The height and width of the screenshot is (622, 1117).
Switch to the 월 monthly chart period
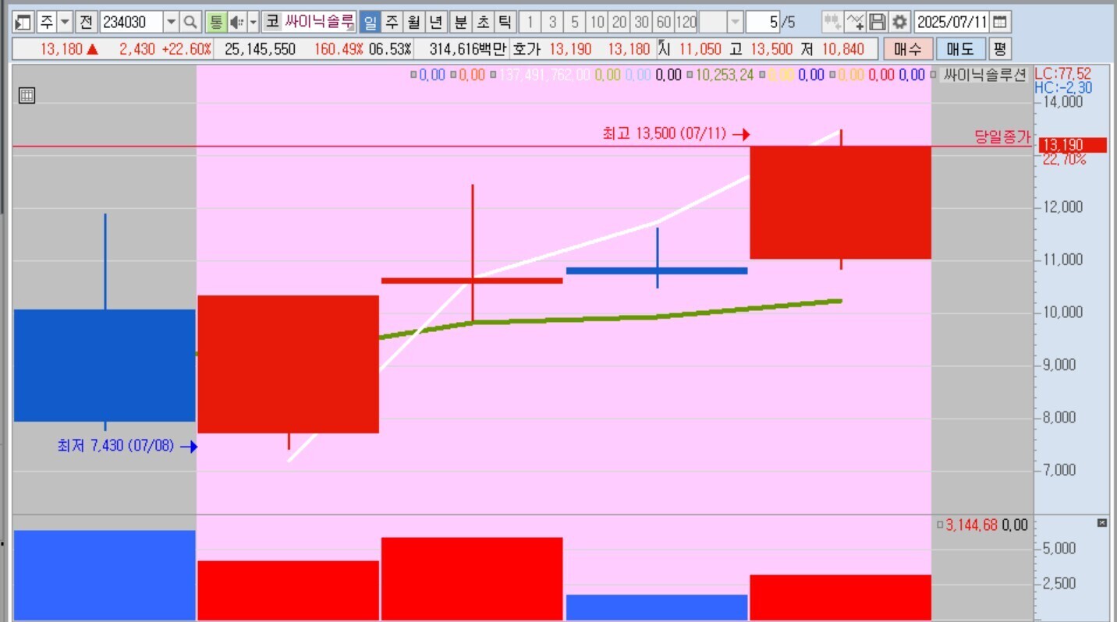tap(413, 22)
